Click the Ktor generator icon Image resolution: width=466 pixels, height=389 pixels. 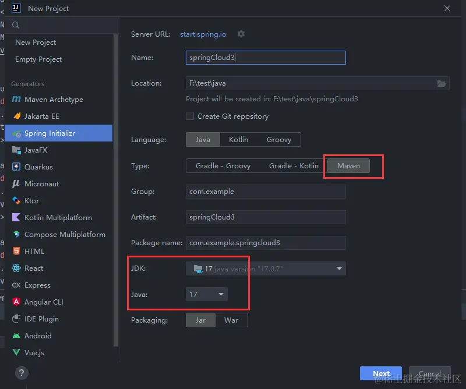point(16,200)
